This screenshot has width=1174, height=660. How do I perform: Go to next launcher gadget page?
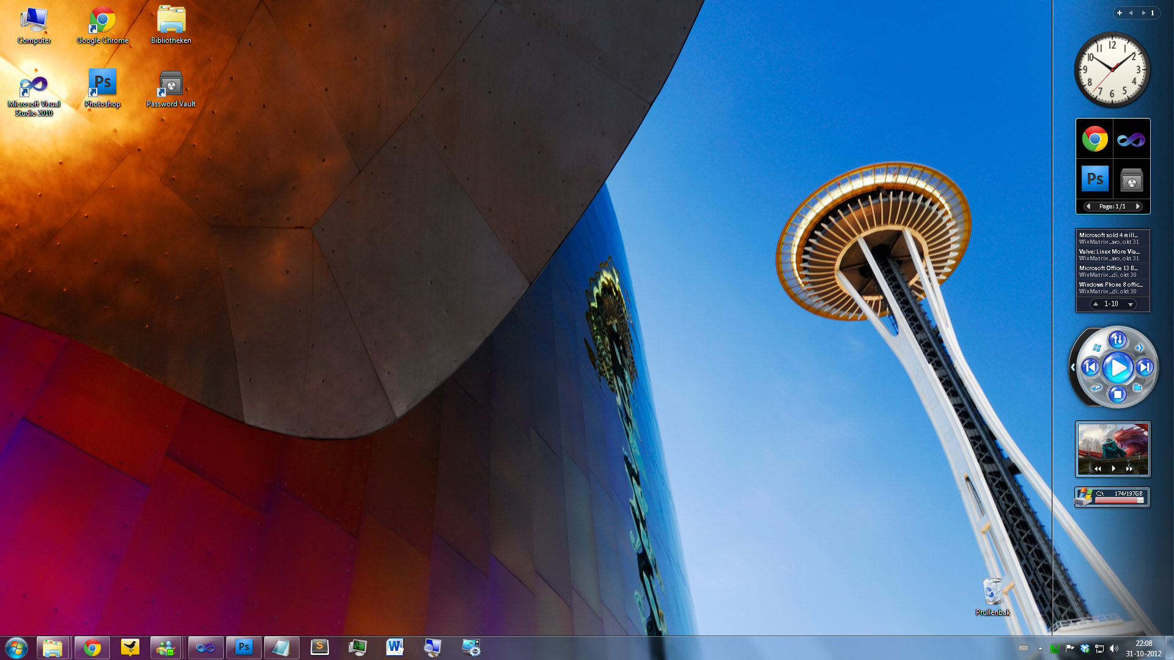(x=1137, y=207)
